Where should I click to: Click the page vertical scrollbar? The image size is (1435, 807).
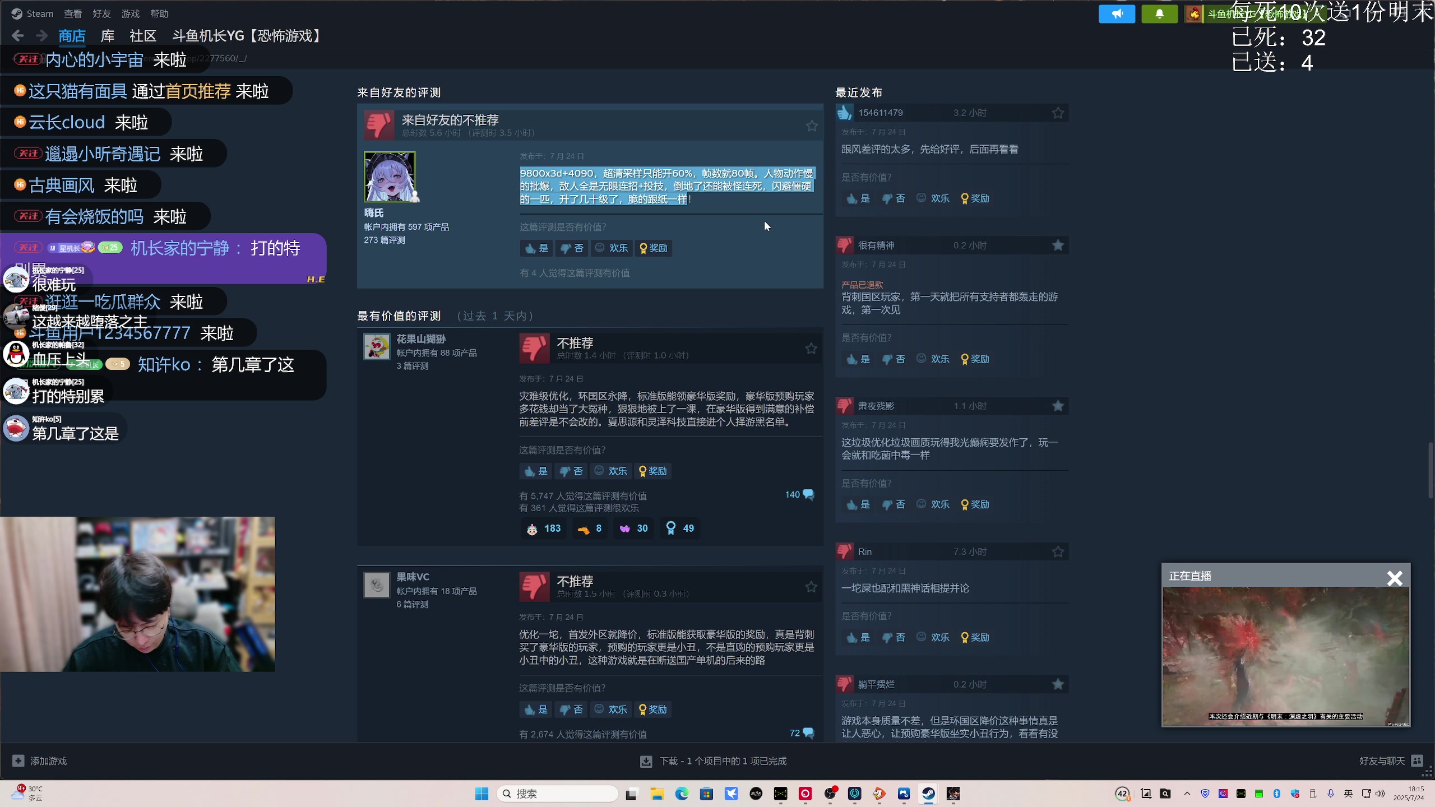click(x=1430, y=471)
